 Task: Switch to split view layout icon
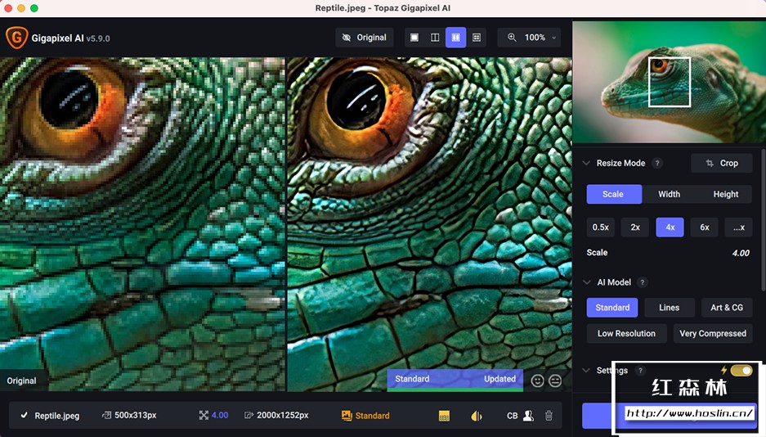[435, 38]
